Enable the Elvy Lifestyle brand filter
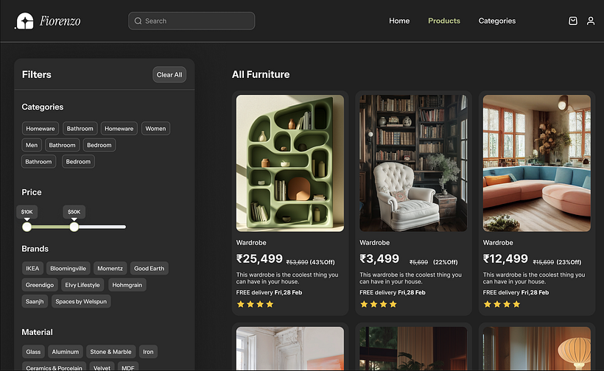This screenshot has height=371, width=604. pyautogui.click(x=82, y=285)
